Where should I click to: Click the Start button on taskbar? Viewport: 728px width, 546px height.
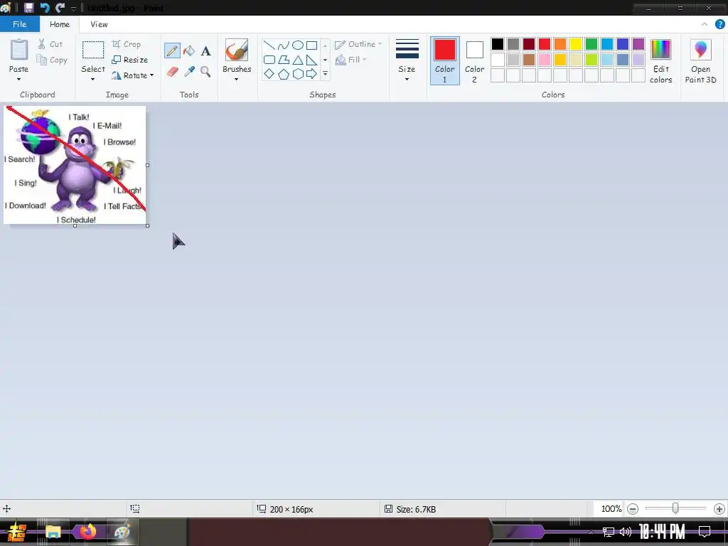pos(17,532)
